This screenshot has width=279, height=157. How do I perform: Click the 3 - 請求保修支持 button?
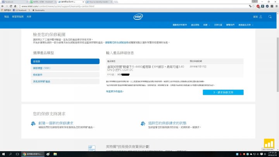tap(223, 92)
